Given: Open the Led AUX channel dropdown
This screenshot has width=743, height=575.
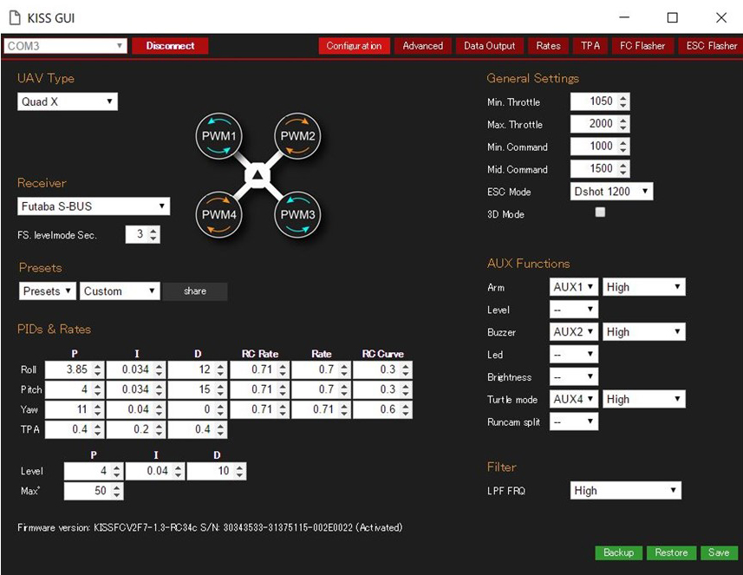Looking at the screenshot, I should (x=574, y=354).
